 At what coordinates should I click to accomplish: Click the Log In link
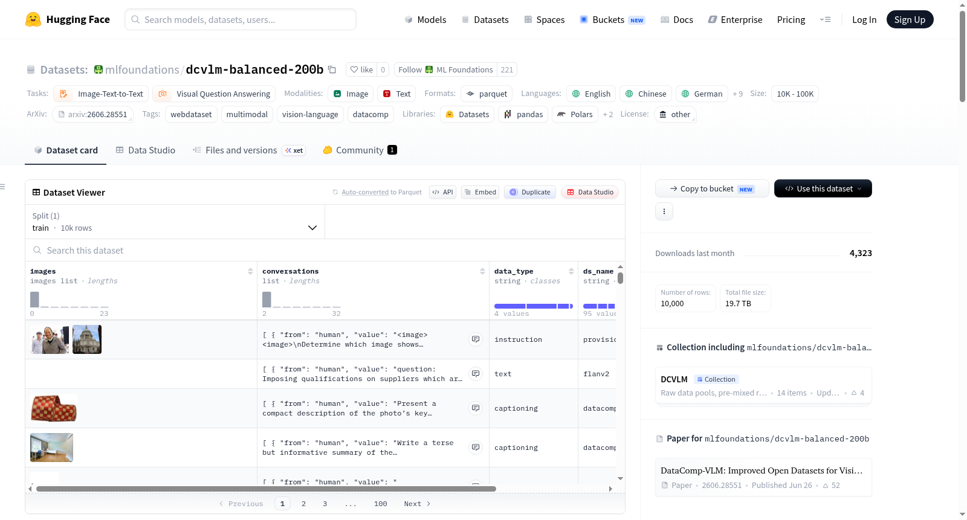[x=864, y=19]
